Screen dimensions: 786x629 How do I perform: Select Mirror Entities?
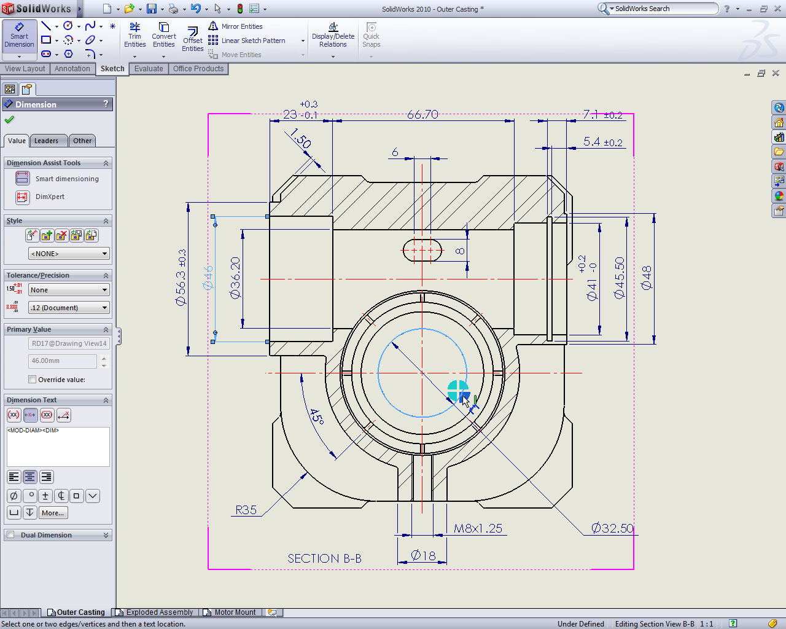[x=241, y=26]
